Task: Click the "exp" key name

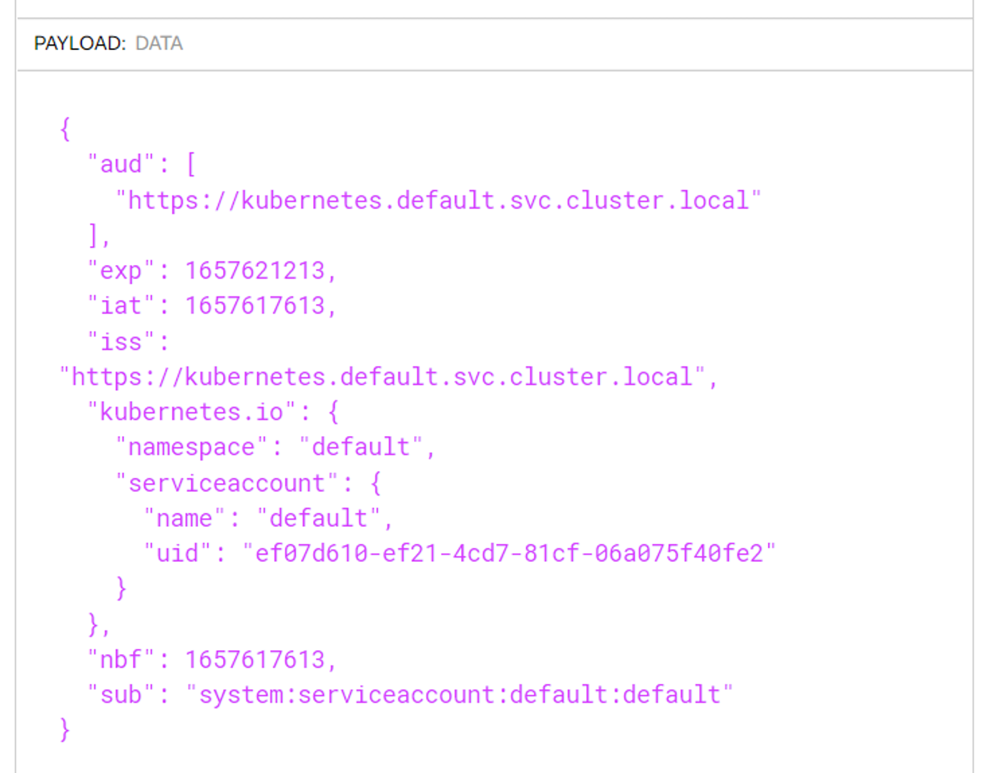Action: pos(120,271)
